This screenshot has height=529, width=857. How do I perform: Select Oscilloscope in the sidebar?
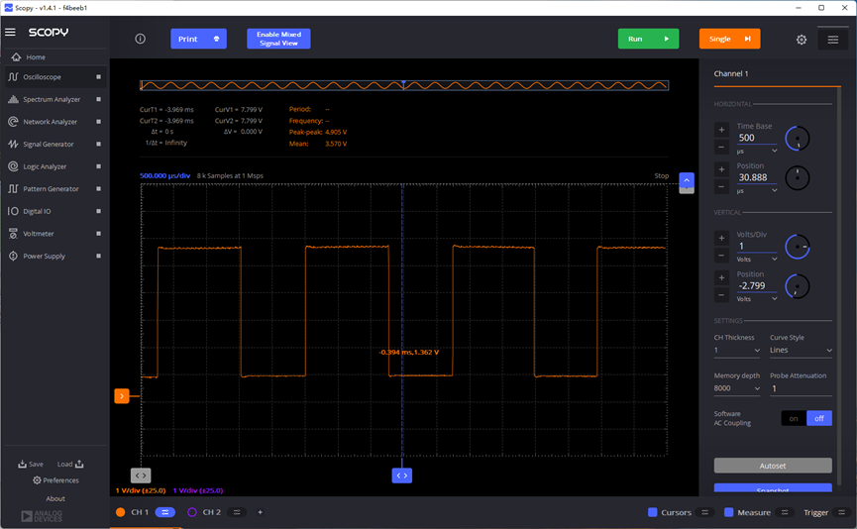[55, 77]
